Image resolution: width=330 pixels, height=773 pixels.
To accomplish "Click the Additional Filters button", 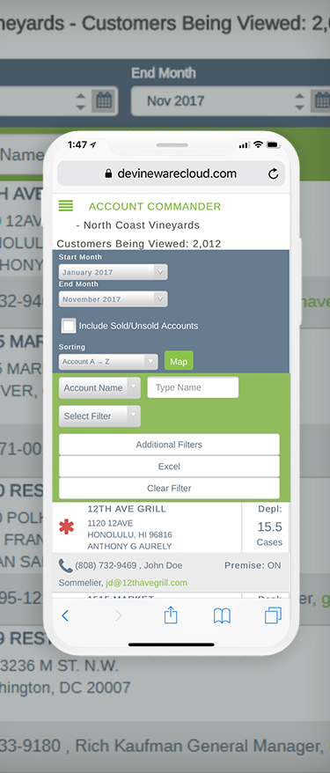I will point(169,445).
